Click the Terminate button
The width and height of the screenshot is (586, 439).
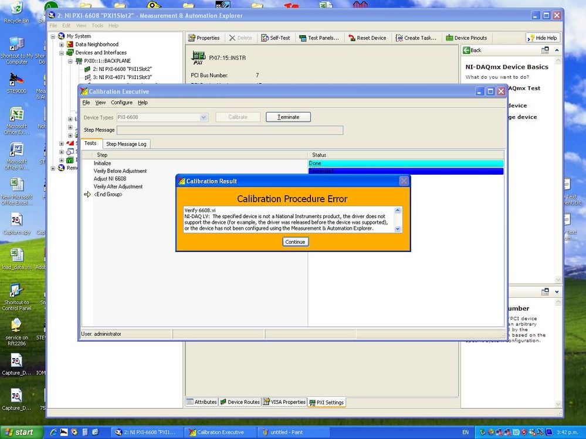click(x=288, y=117)
